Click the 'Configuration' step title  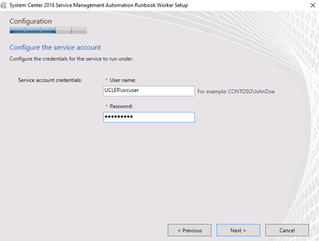click(31, 21)
